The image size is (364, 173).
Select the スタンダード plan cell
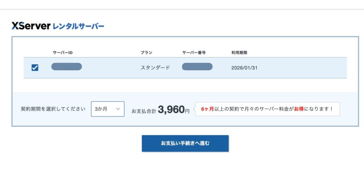click(x=155, y=68)
